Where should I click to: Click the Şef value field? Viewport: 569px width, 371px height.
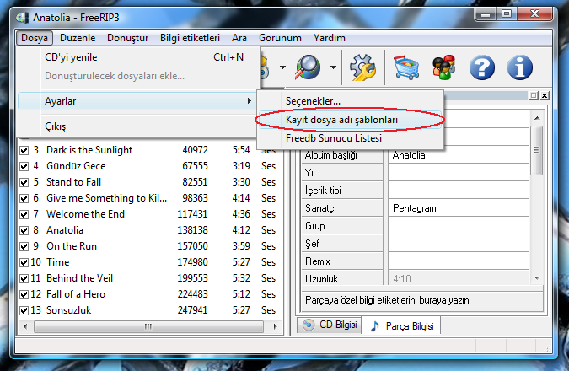point(459,244)
